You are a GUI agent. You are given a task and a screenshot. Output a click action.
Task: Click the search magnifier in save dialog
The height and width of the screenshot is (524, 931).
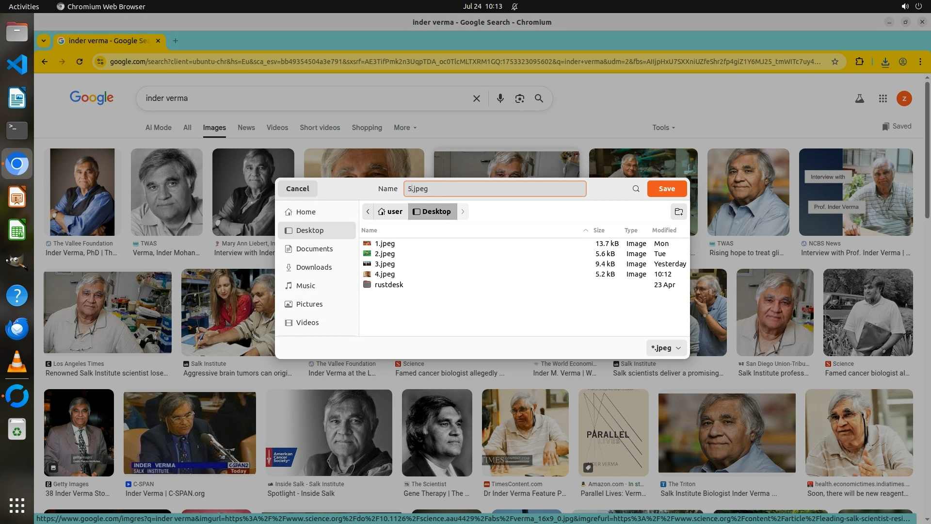point(636,189)
